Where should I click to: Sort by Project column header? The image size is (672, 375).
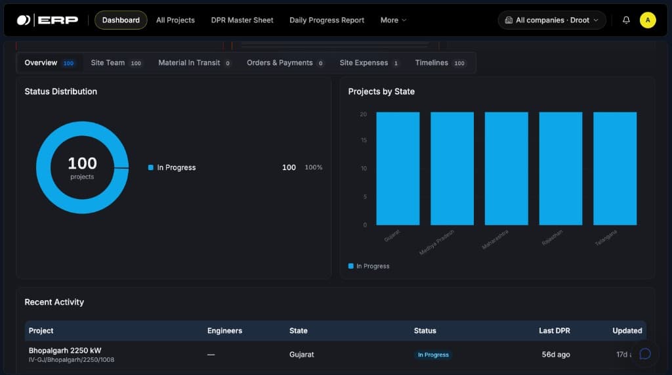click(x=41, y=330)
